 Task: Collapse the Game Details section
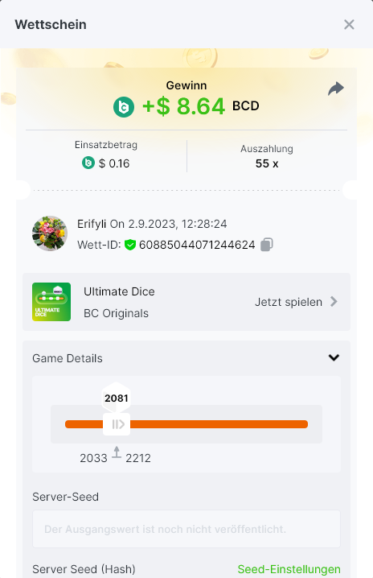click(x=334, y=357)
